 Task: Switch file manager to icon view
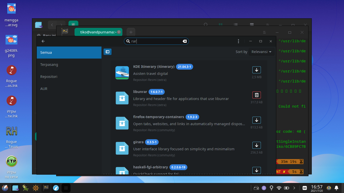click(221, 25)
